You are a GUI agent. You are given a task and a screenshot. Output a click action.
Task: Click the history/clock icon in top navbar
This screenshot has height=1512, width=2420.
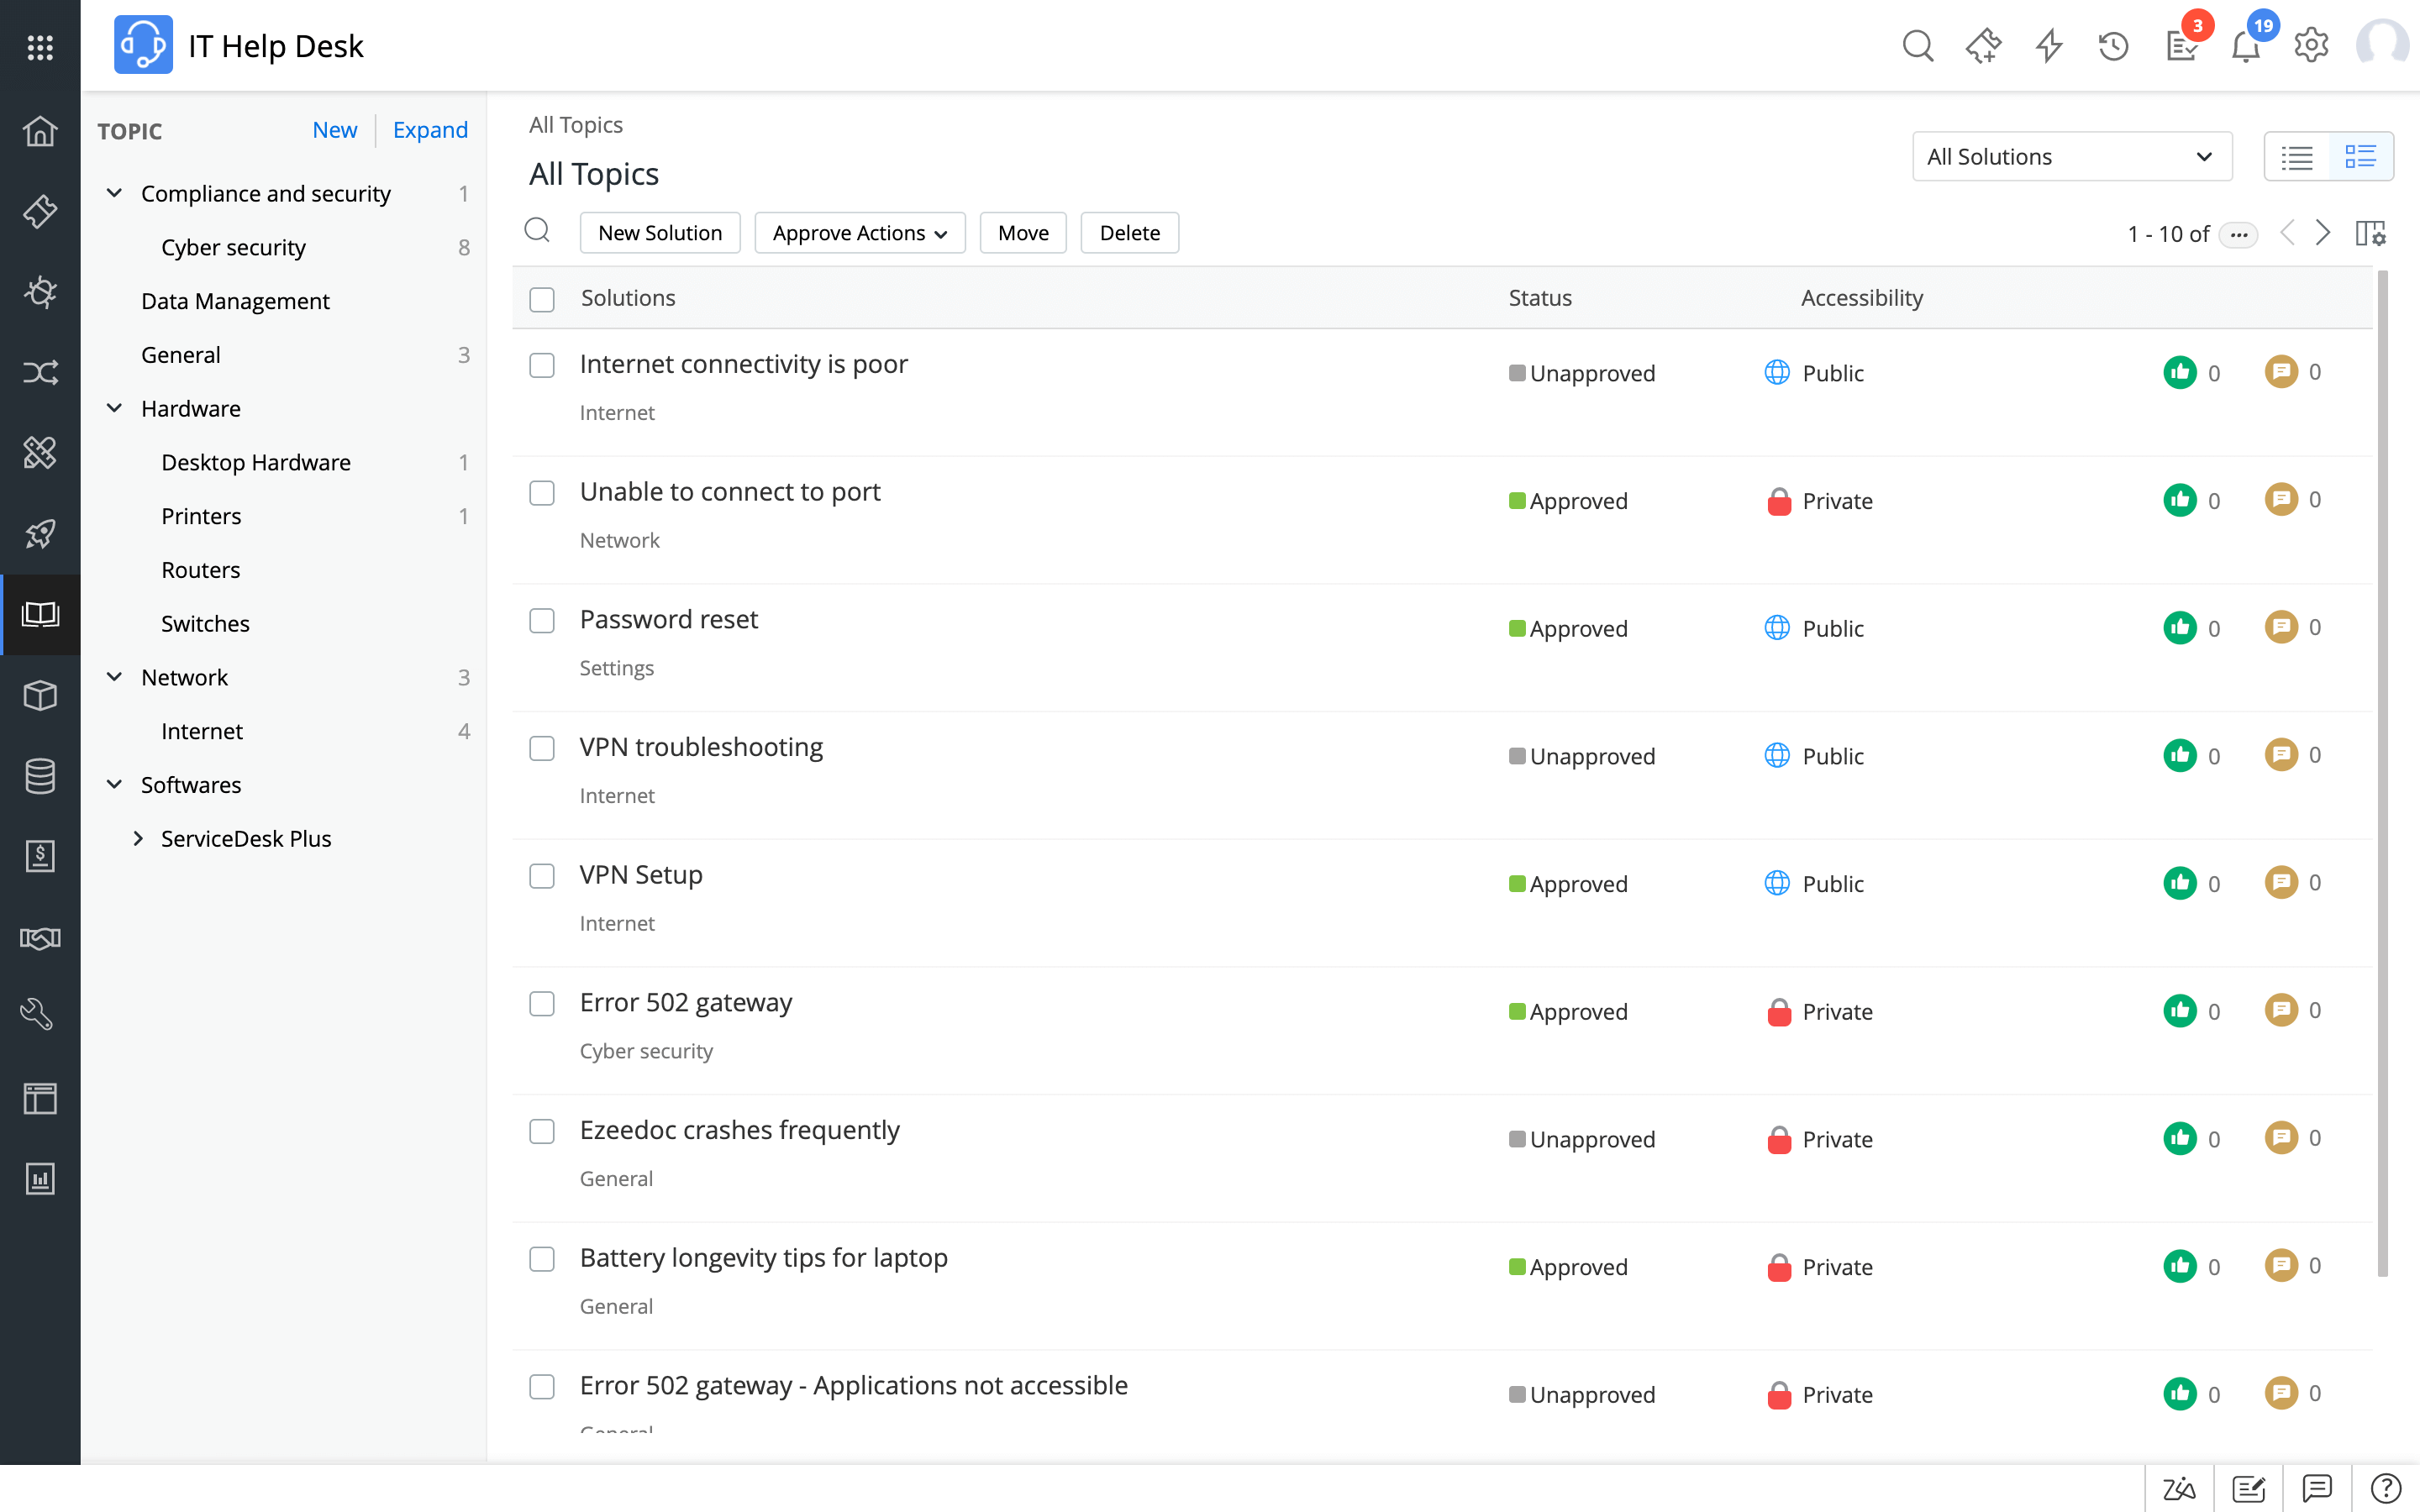[2113, 45]
